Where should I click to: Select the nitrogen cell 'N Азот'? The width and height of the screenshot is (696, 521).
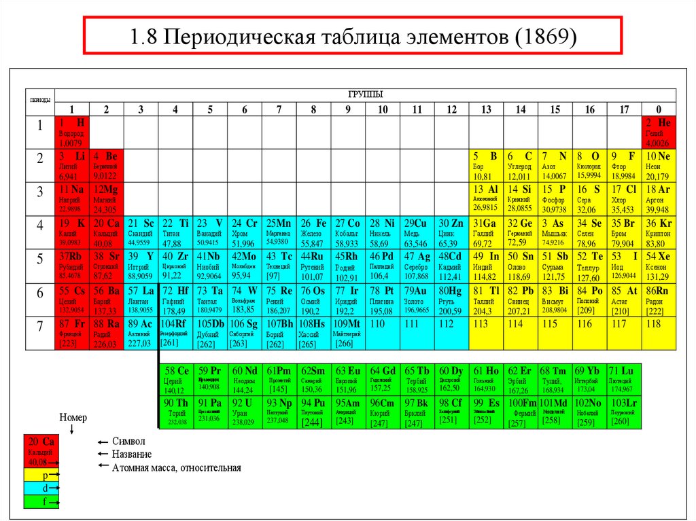[555, 166]
